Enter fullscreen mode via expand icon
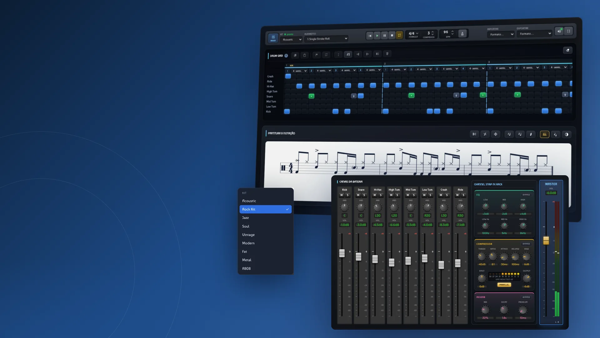This screenshot has height=338, width=600. tap(569, 31)
